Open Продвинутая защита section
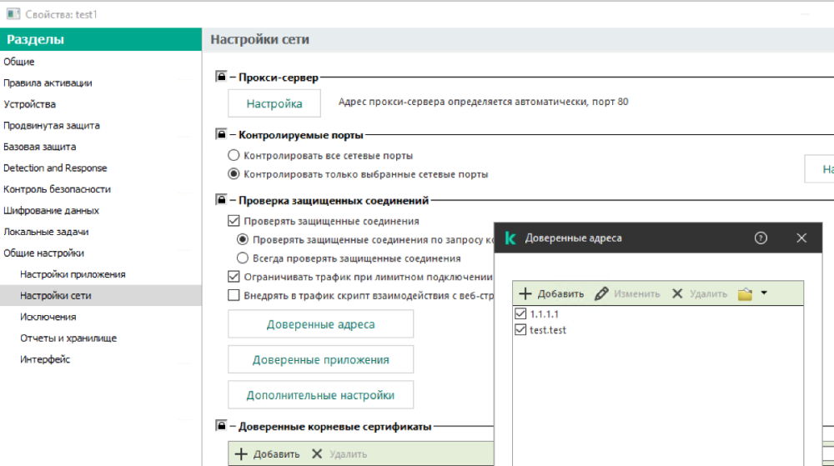This screenshot has height=466, width=834. [101, 125]
